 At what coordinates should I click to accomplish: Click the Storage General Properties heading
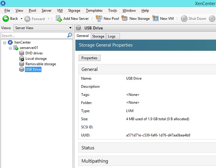coord(106,45)
